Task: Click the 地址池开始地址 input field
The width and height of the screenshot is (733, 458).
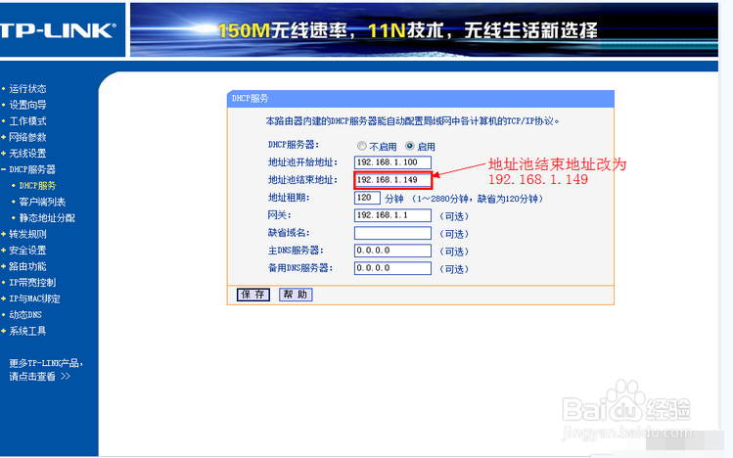Action: [392, 162]
